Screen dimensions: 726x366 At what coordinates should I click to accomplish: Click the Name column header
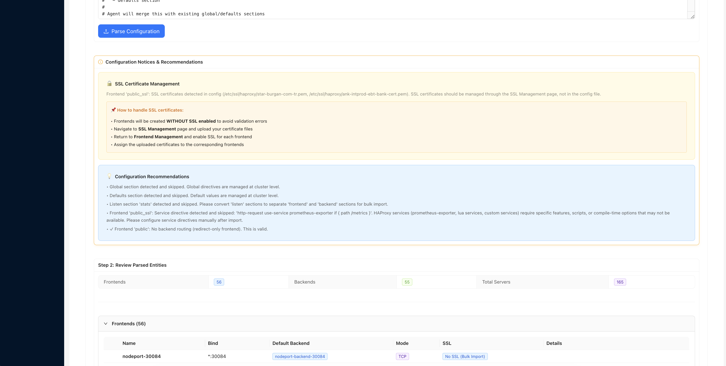(x=129, y=343)
